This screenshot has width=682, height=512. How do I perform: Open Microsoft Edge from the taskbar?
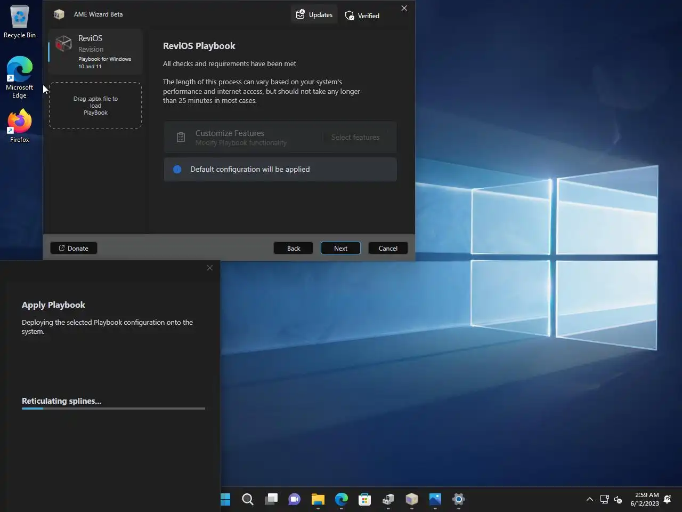tap(342, 499)
